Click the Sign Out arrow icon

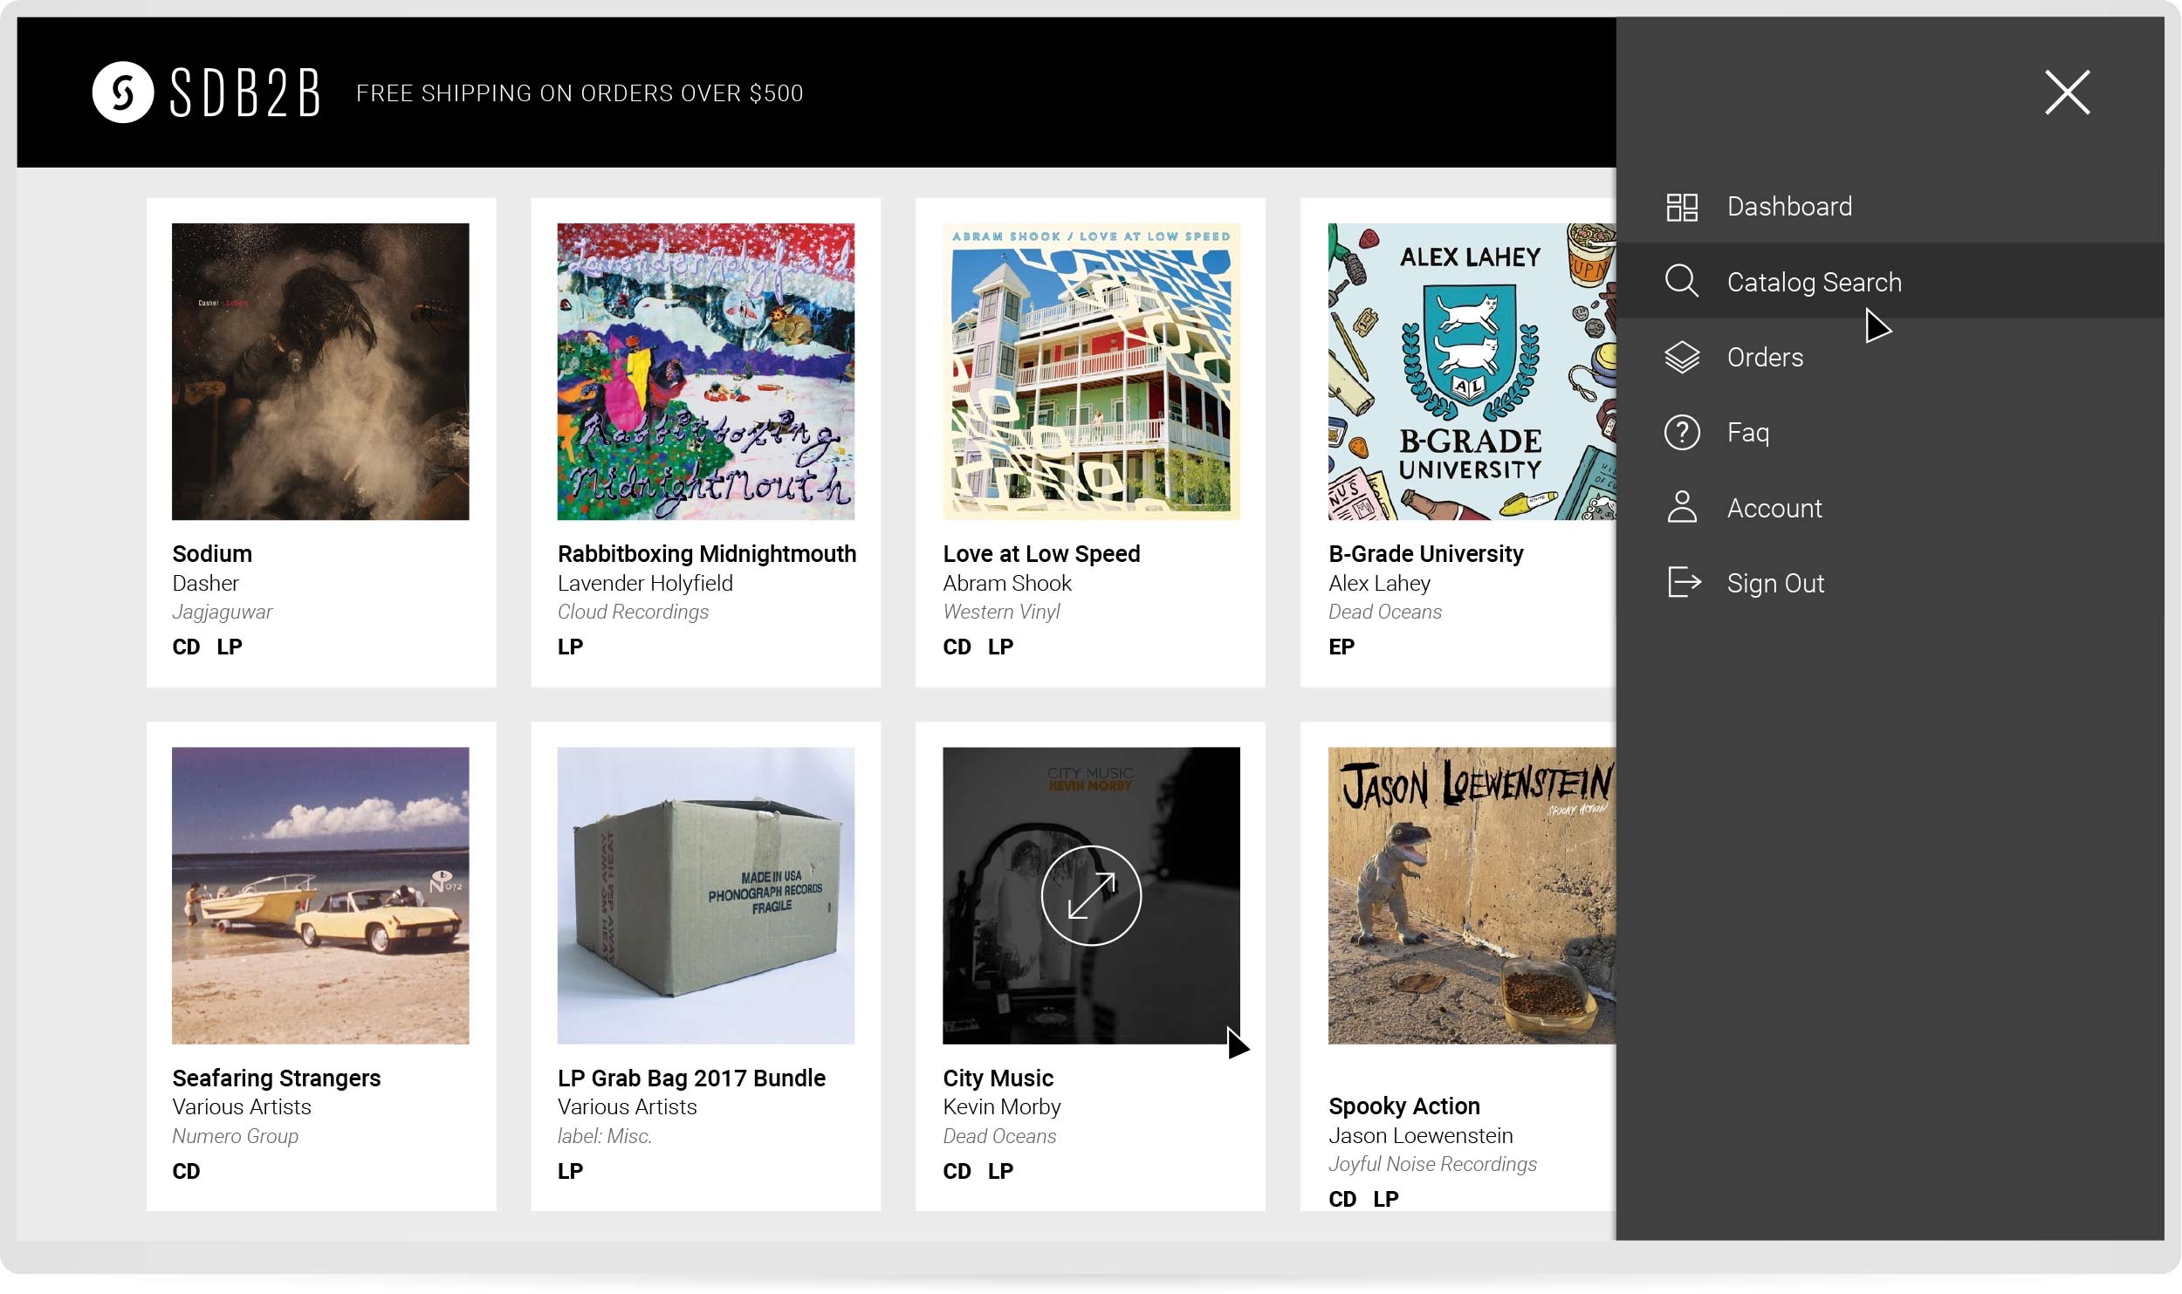1683,582
